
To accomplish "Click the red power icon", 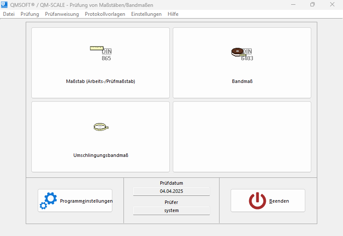I will click(257, 201).
